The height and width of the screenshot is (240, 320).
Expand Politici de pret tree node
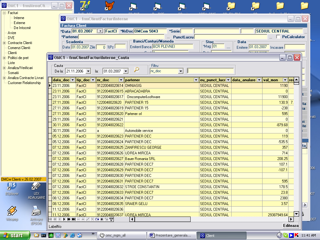coord(4,58)
